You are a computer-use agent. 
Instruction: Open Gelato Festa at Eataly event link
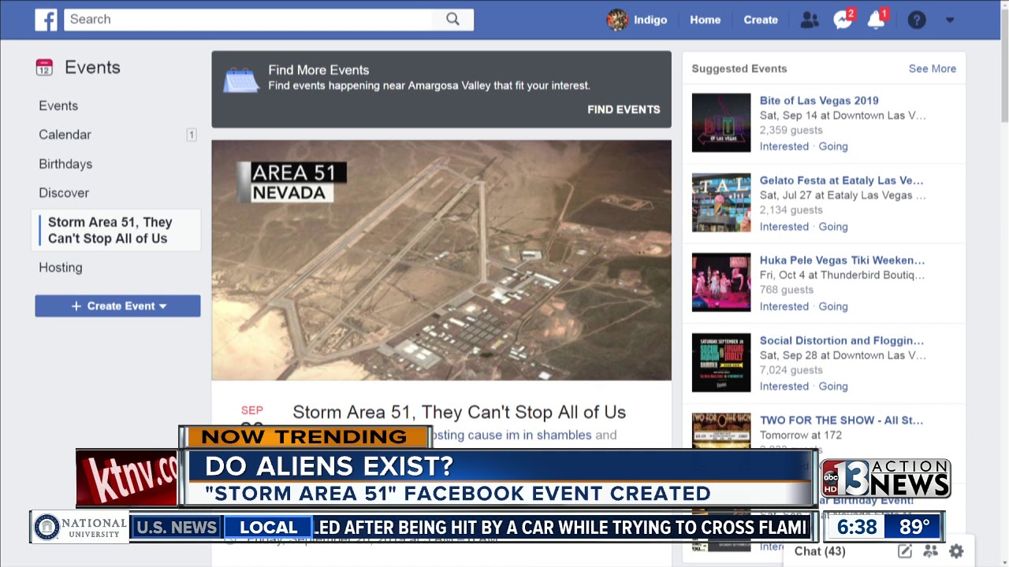841,180
